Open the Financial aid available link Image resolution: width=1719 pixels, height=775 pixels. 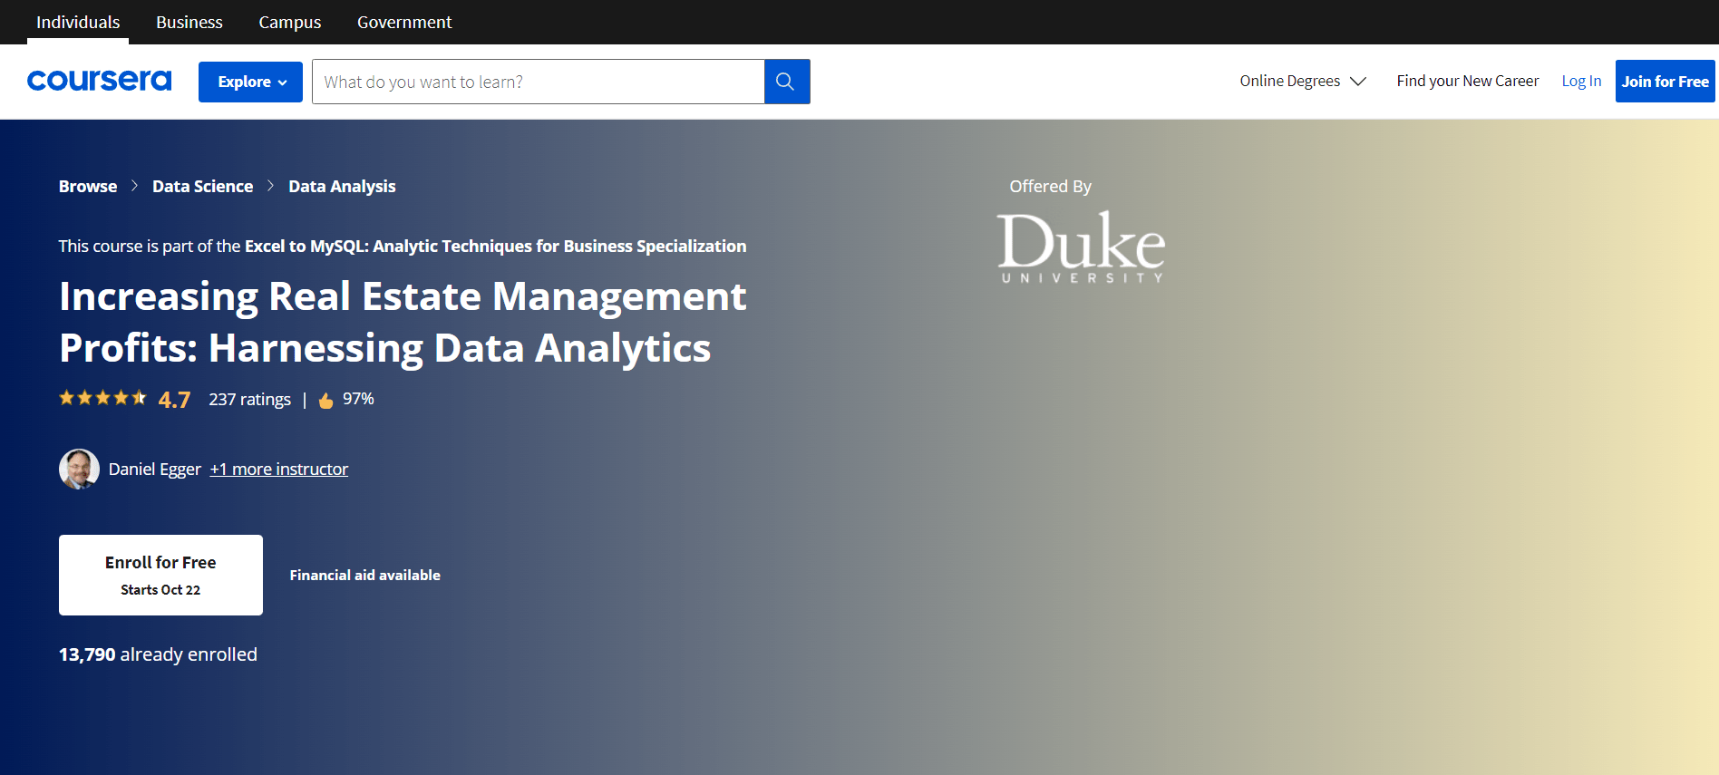click(x=364, y=575)
